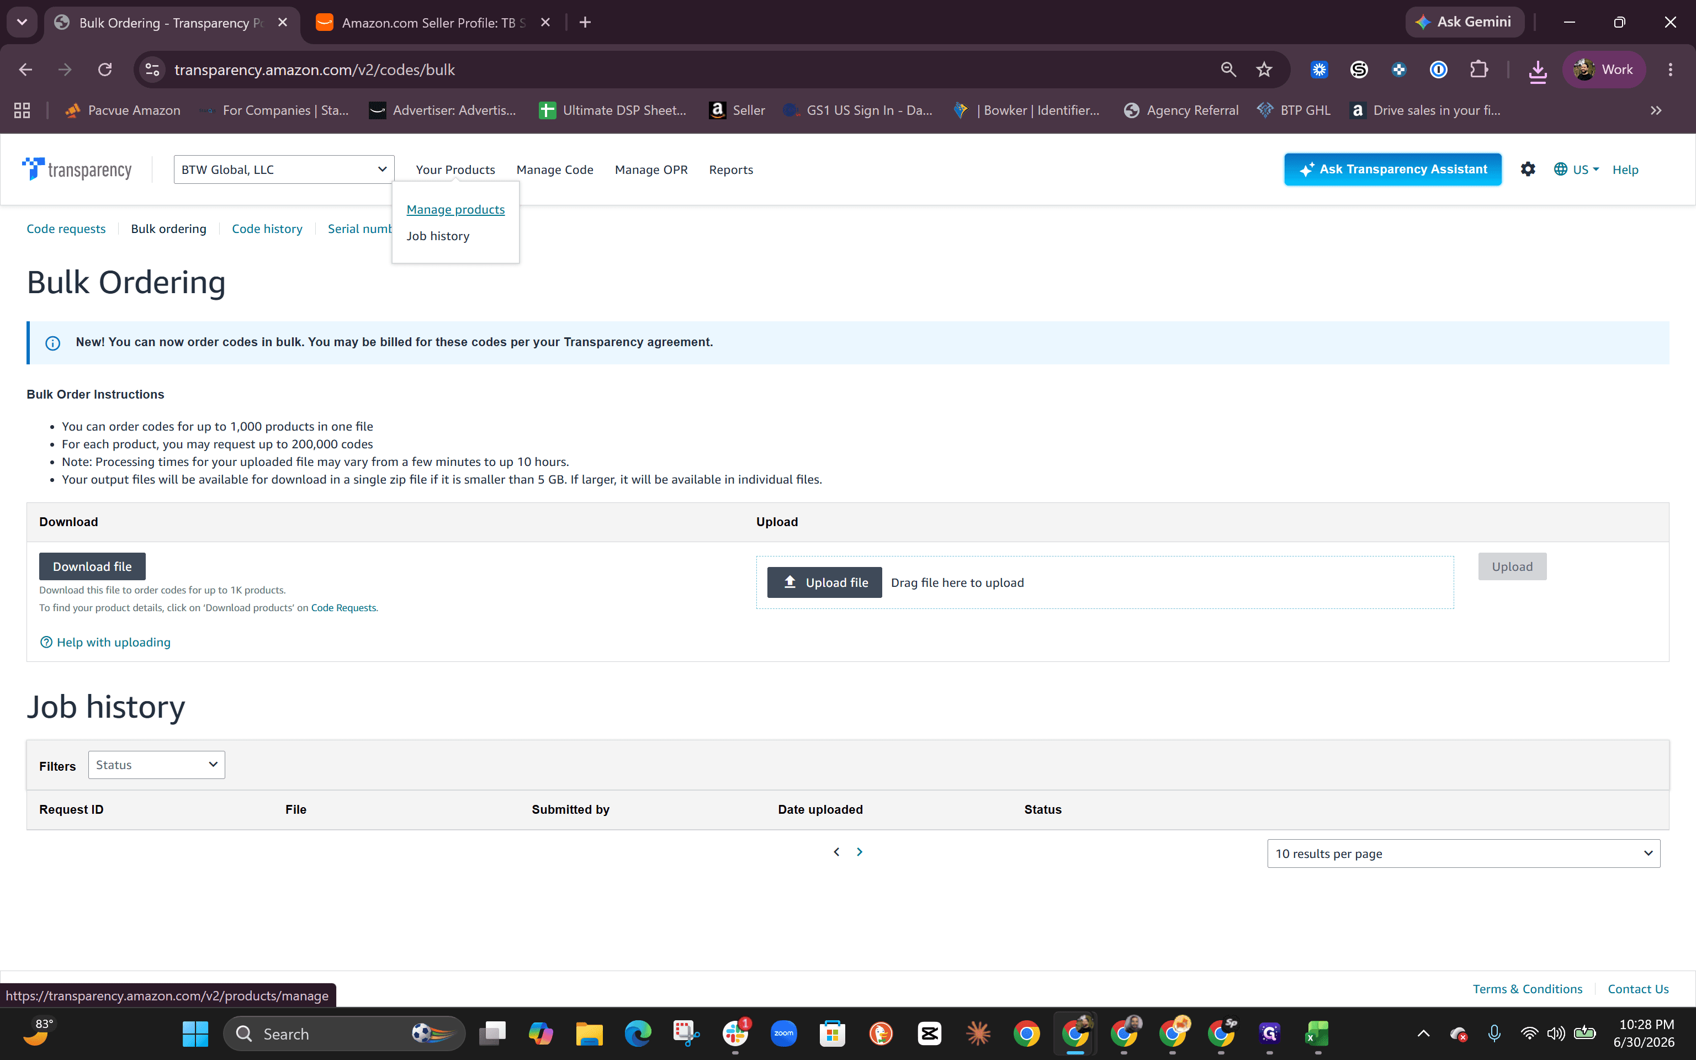Open Excel from the taskbar
The height and width of the screenshot is (1060, 1696).
1317,1033
